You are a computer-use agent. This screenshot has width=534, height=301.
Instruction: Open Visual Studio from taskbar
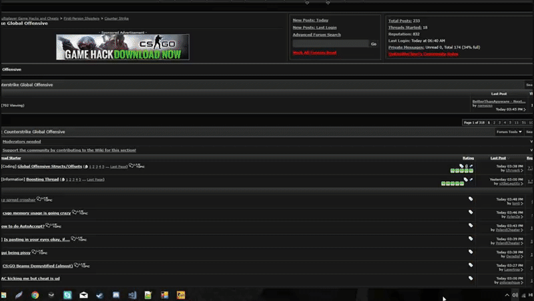point(132,295)
